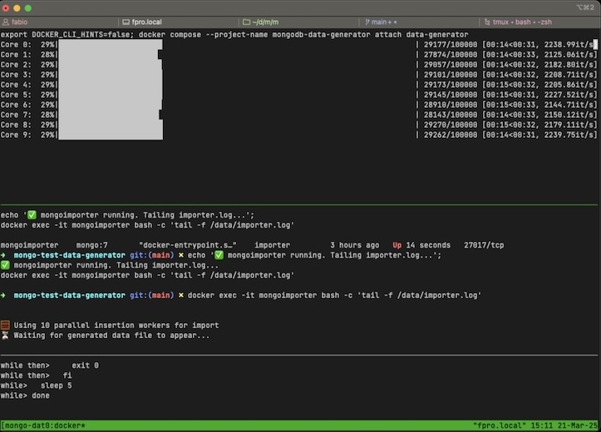Click the rate '2239.75it/s'

[x=569, y=135]
